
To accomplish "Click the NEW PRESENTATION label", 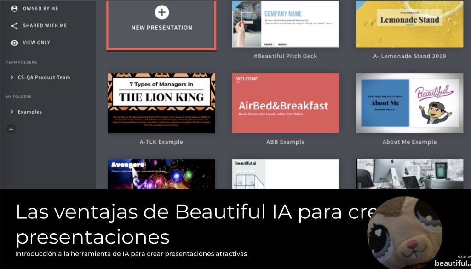I will (162, 28).
